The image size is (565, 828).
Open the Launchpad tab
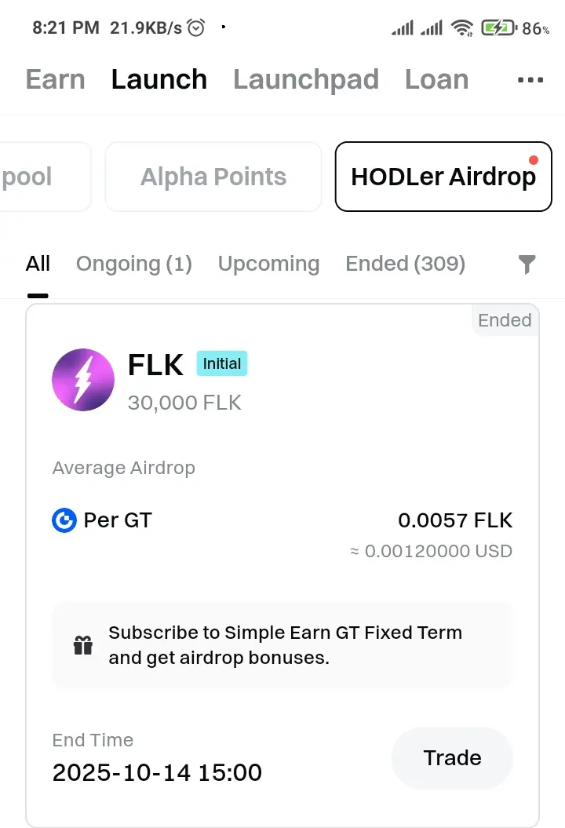point(306,80)
